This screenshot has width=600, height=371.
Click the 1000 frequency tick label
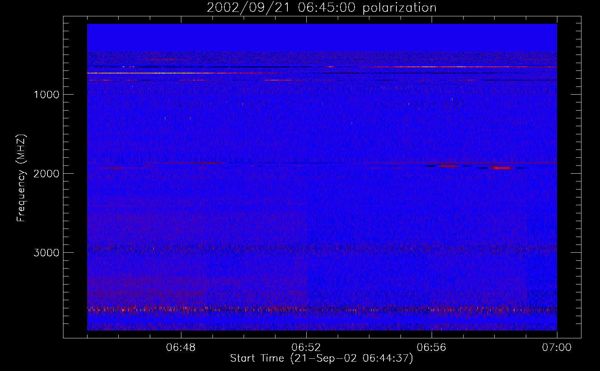coord(46,95)
